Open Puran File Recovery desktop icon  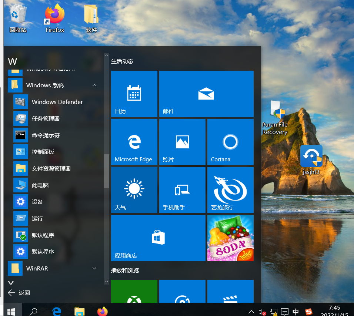coord(275,118)
